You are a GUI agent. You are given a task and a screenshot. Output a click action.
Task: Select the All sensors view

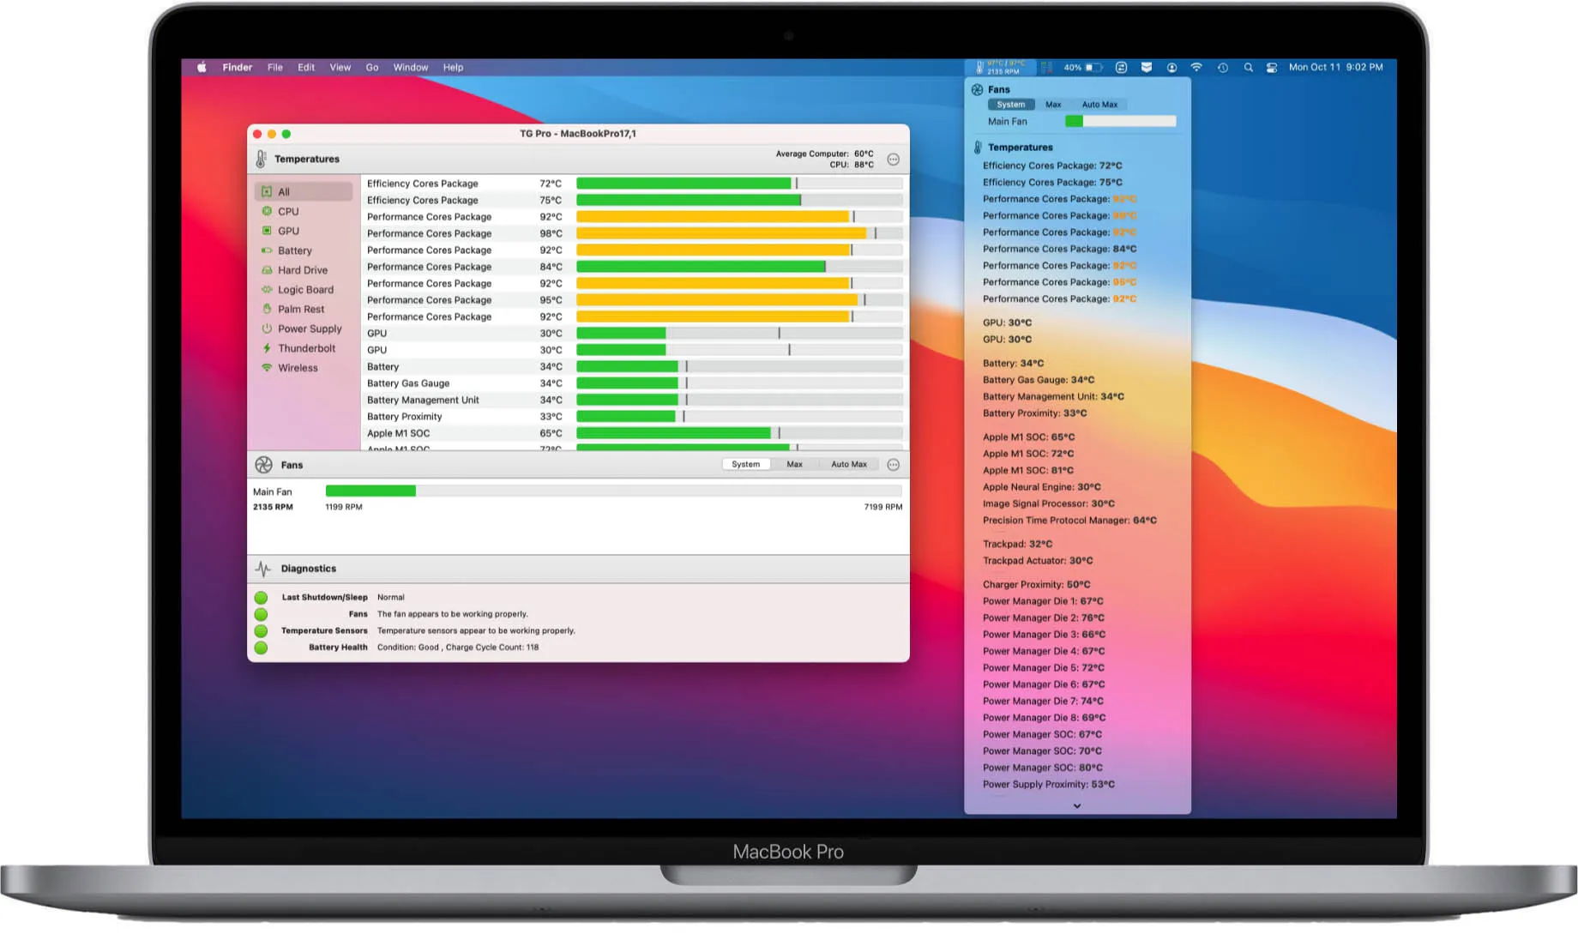click(x=283, y=191)
